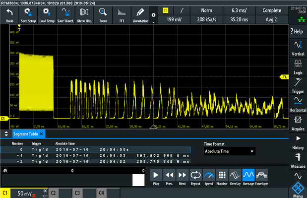Select the C1 channel button
The height and width of the screenshot is (198, 307).
coord(5,193)
